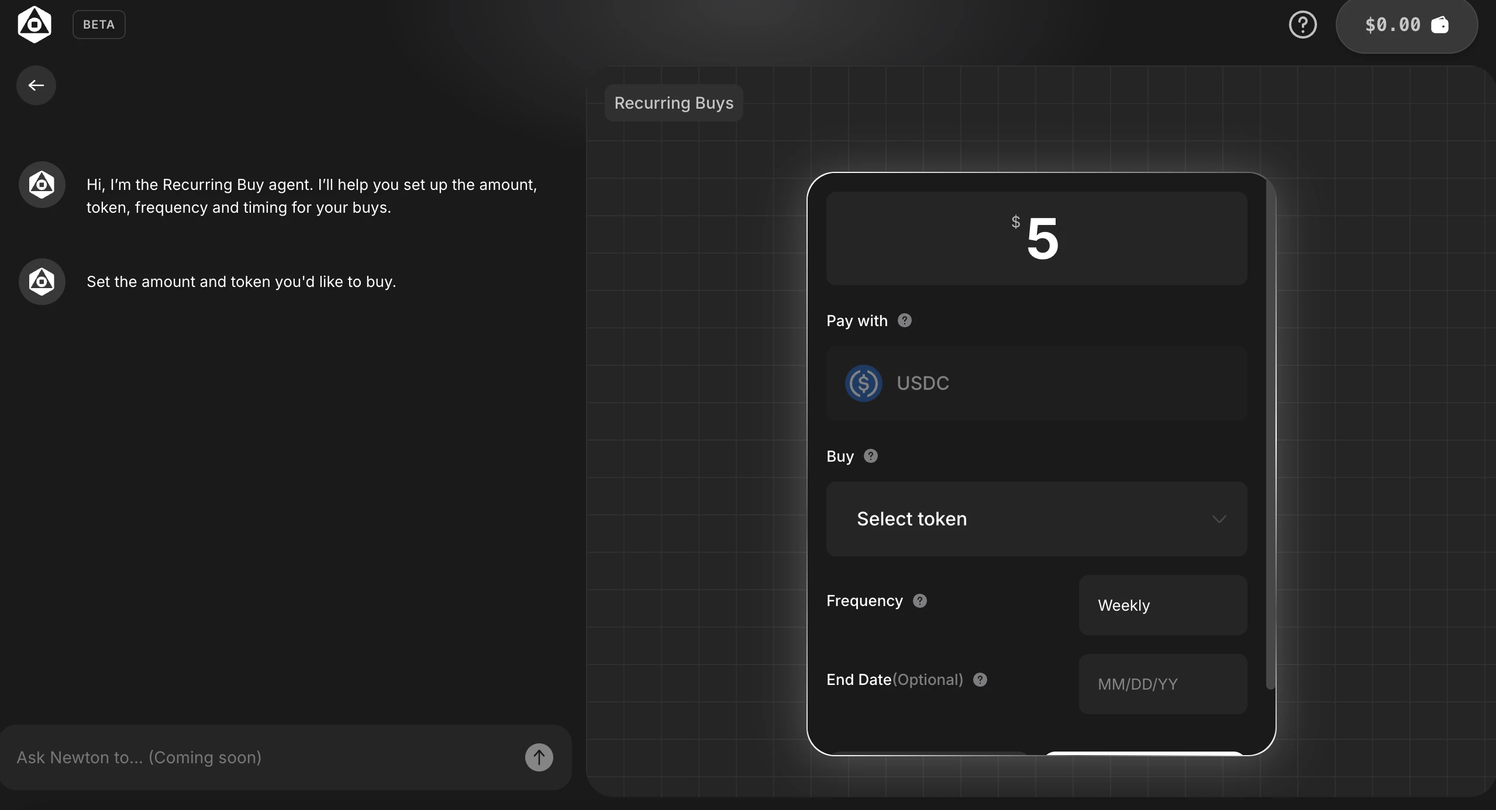Click the BETA badge

click(99, 25)
